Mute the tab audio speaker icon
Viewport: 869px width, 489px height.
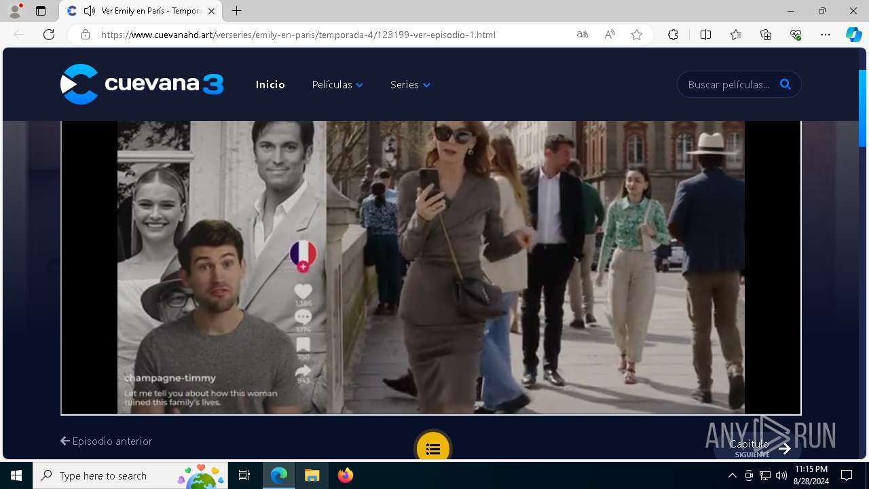pyautogui.click(x=90, y=11)
